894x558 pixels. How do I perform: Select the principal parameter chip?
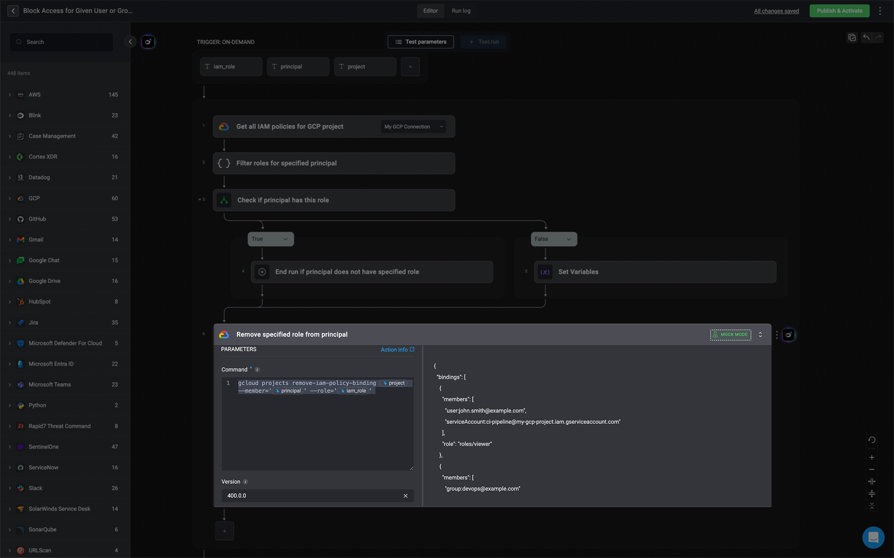[298, 67]
